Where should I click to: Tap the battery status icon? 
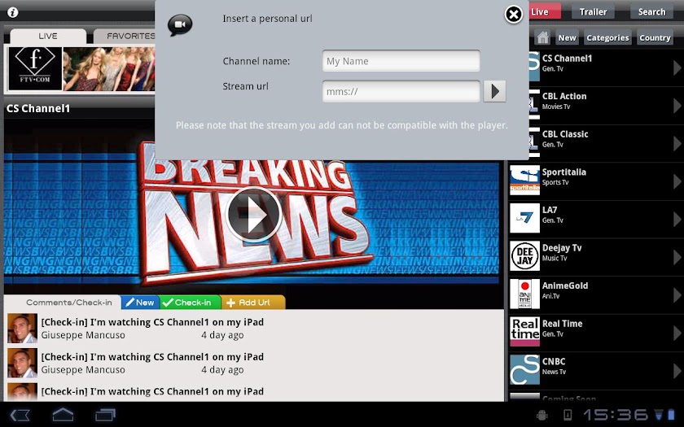tap(671, 414)
